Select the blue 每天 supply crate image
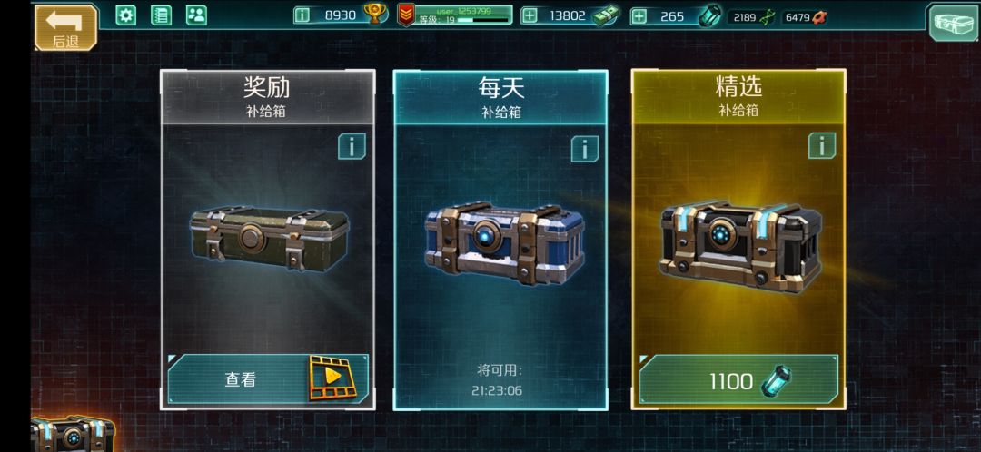The height and width of the screenshot is (452, 981). tap(504, 241)
